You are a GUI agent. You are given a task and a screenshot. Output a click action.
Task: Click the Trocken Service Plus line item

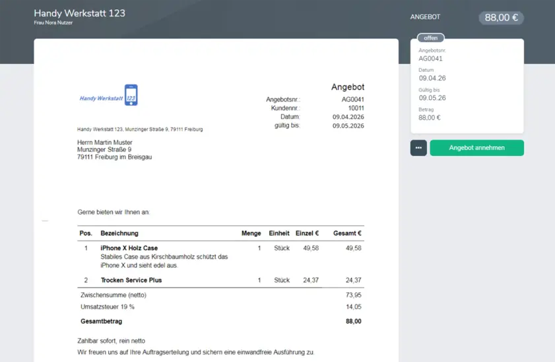(131, 280)
